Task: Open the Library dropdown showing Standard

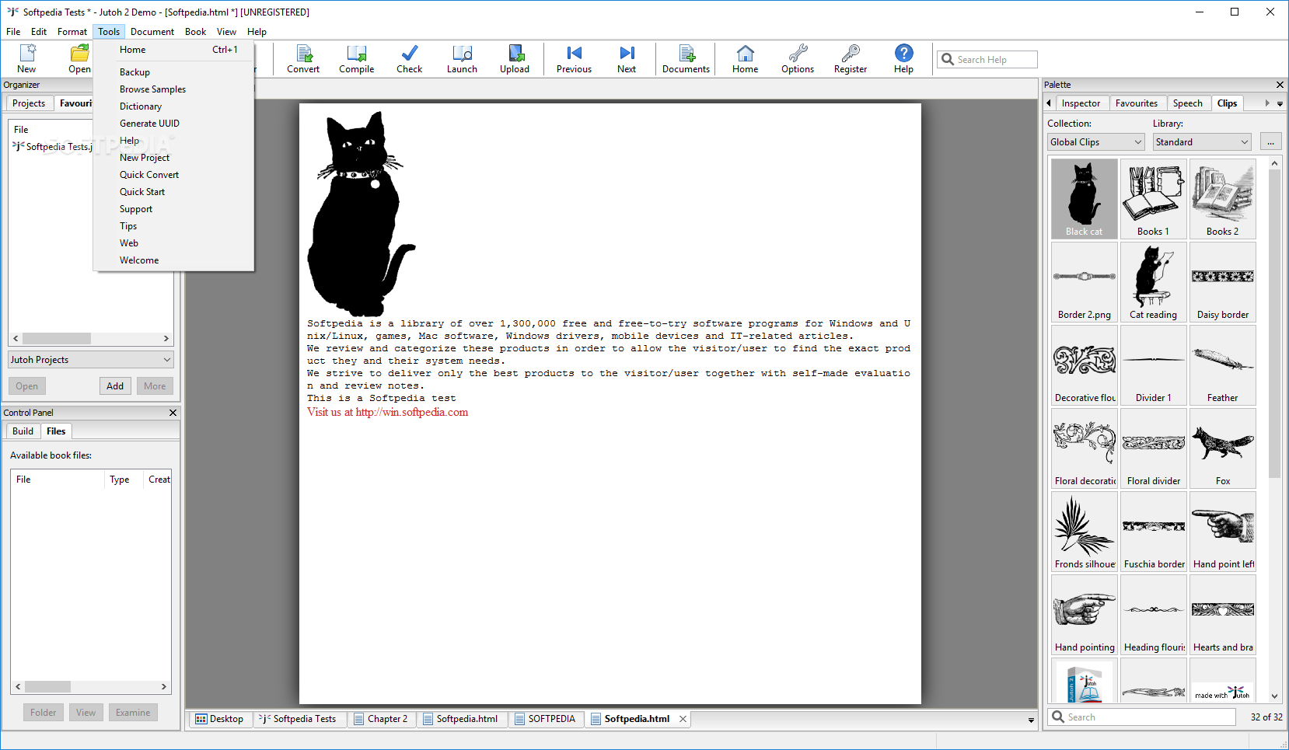Action: (1202, 142)
